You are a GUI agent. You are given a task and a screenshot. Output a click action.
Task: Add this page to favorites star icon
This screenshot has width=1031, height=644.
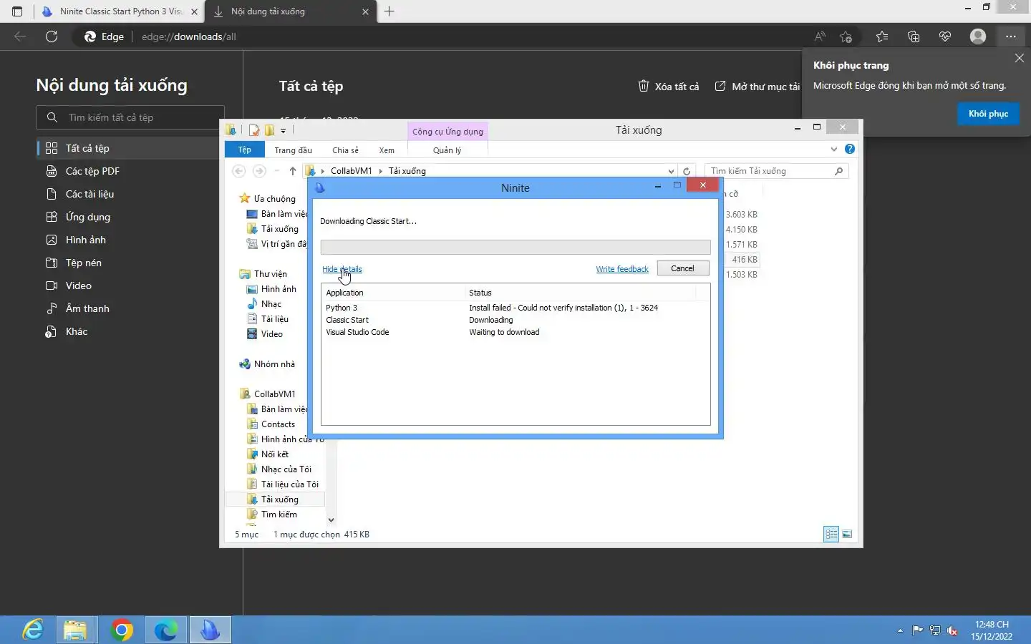coord(846,36)
